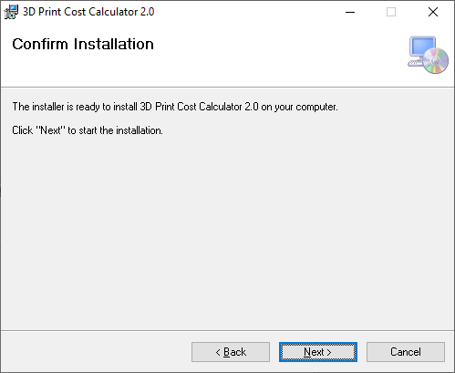Click the installer package icon in title bar

tap(11, 12)
